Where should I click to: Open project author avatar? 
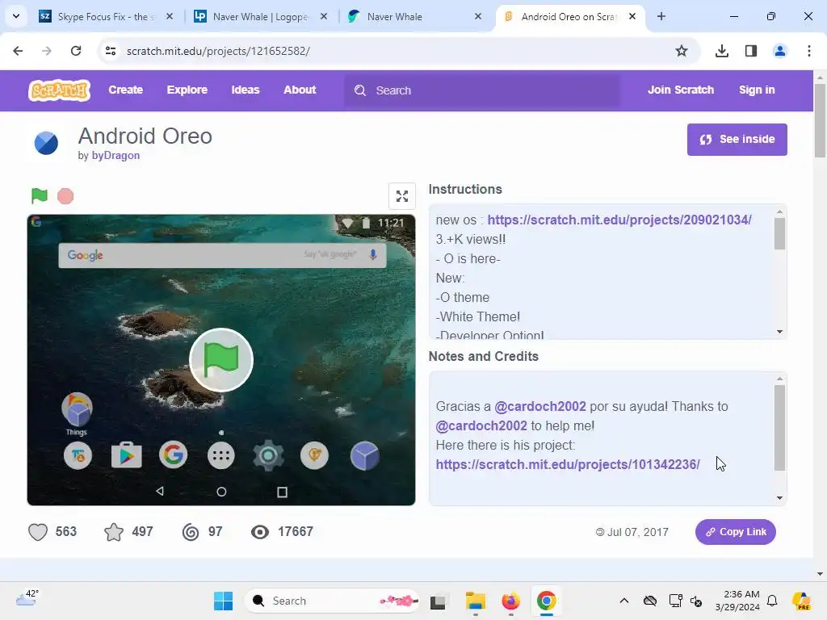pyautogui.click(x=46, y=143)
